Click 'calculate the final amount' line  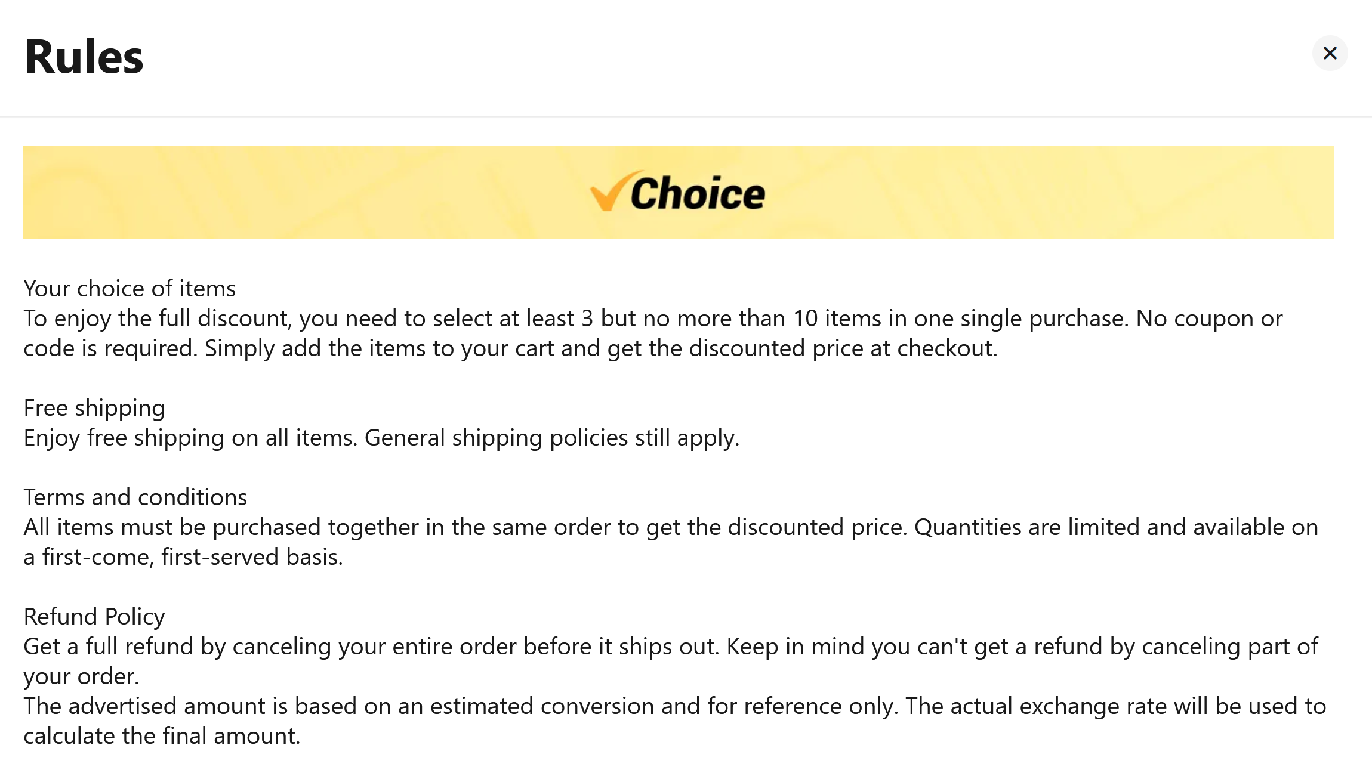pos(162,736)
